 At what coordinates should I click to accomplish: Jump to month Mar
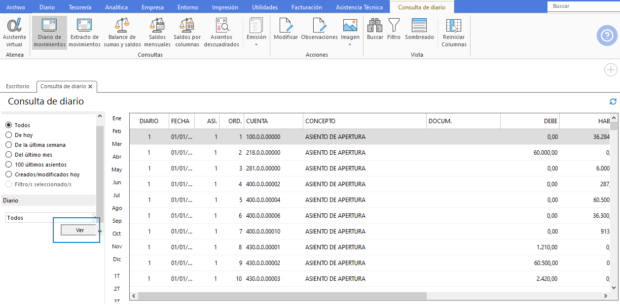coord(117,144)
